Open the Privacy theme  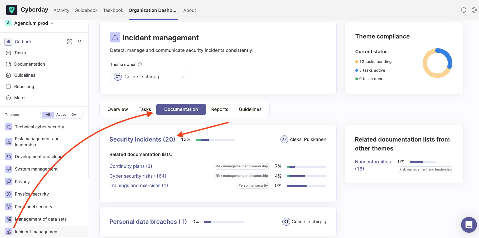point(22,182)
